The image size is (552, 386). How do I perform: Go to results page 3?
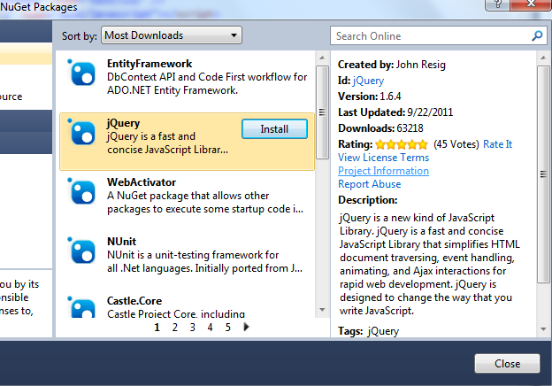(193, 328)
